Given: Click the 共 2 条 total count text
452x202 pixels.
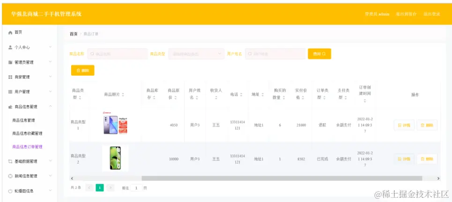Looking at the screenshot, I should (x=76, y=188).
